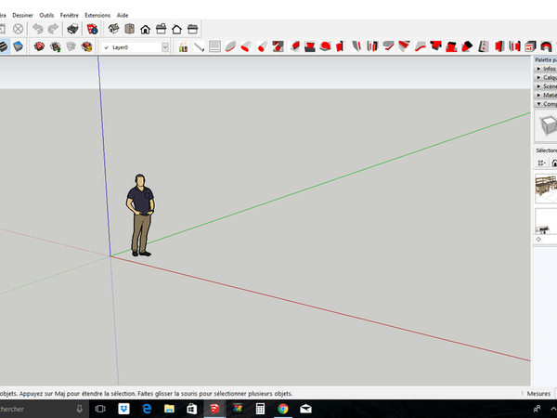Click the Print icon
The width and height of the screenshot is (557, 418).
[x=72, y=29]
